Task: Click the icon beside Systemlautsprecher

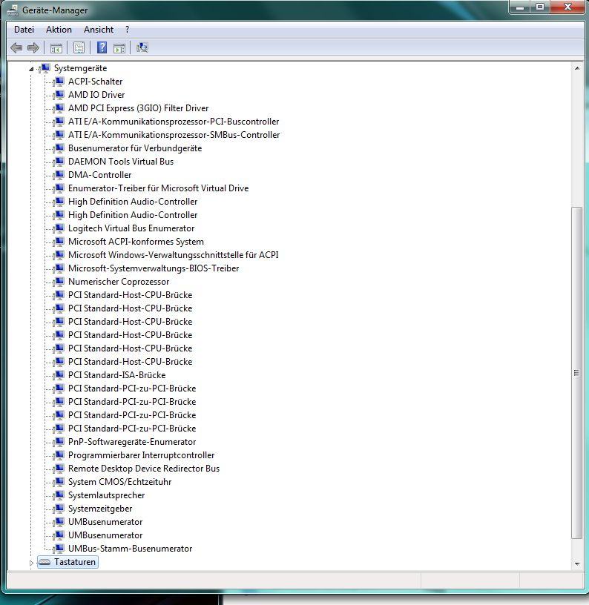Action: coord(59,495)
